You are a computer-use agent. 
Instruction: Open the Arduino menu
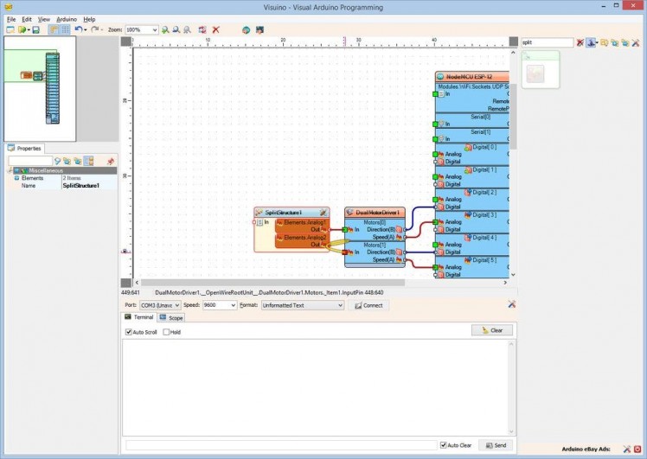pos(67,18)
